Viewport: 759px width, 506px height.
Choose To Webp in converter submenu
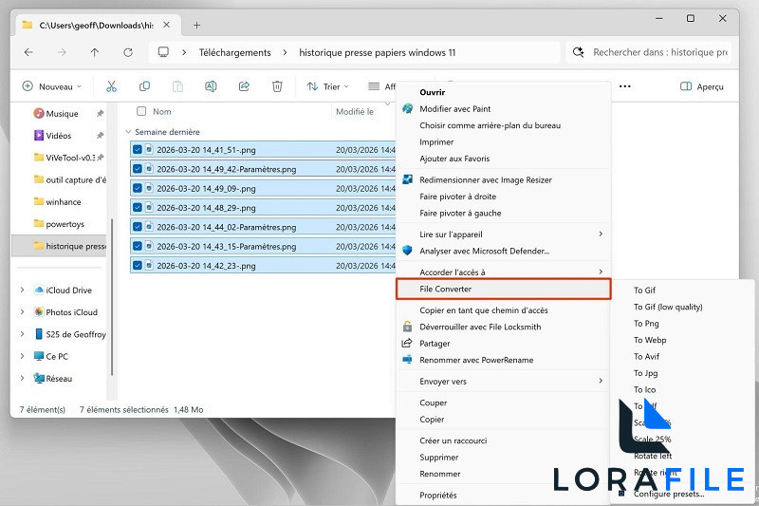(x=650, y=340)
